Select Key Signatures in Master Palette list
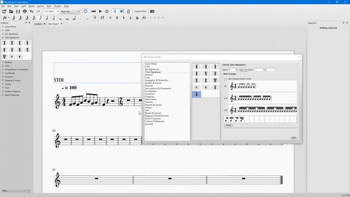The image size is (350, 197). coord(152,69)
